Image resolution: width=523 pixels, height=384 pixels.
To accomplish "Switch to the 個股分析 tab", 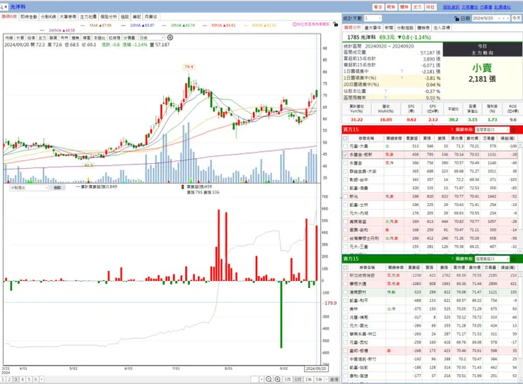I will 108,17.
